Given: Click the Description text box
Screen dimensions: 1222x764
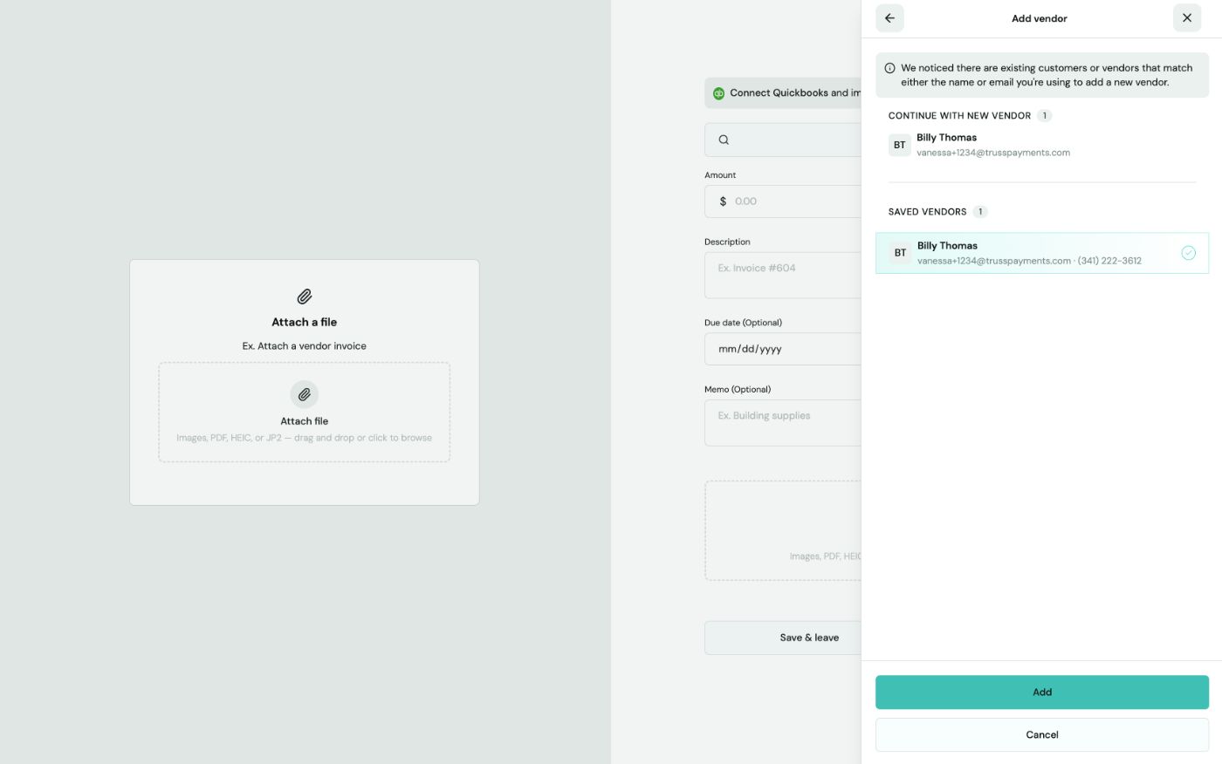Looking at the screenshot, I should tap(783, 276).
